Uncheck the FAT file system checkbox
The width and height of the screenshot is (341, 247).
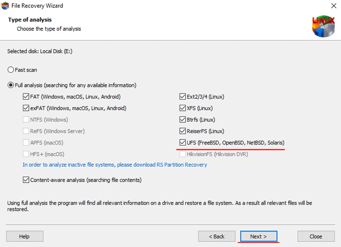[x=27, y=96]
